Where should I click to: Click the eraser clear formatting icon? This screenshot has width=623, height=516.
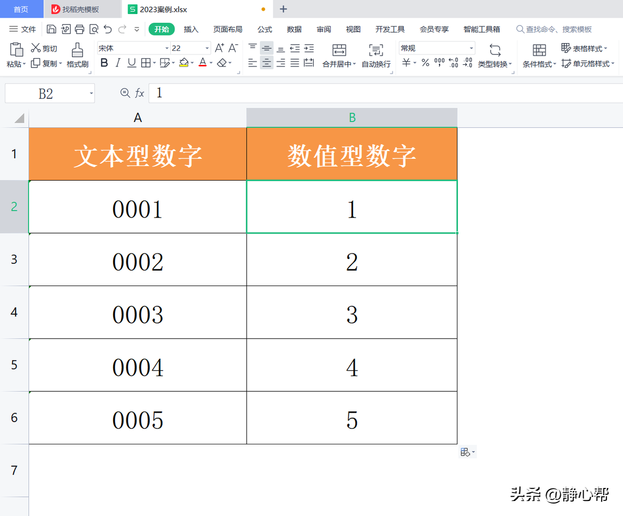[222, 63]
